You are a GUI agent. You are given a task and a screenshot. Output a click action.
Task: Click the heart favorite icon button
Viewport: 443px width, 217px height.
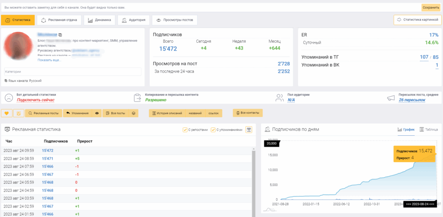point(6,113)
